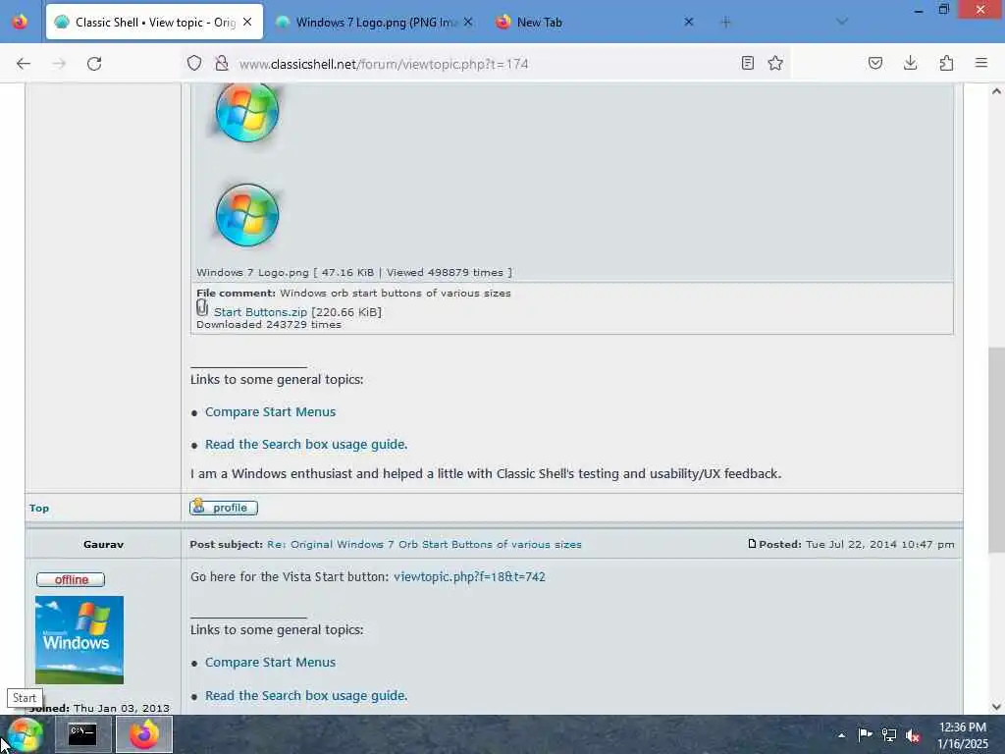This screenshot has width=1005, height=754.
Task: Open site security lock information
Action: point(222,63)
